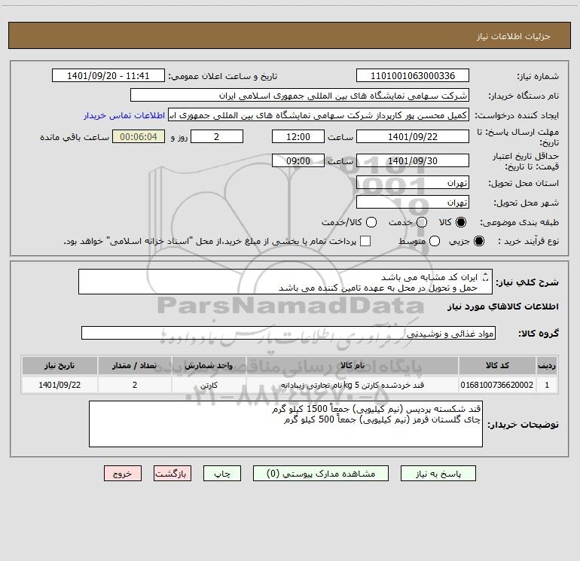Click the deadline time field 12:00

coord(298,136)
